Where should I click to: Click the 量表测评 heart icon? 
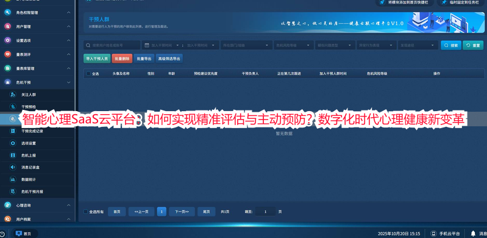7,55
